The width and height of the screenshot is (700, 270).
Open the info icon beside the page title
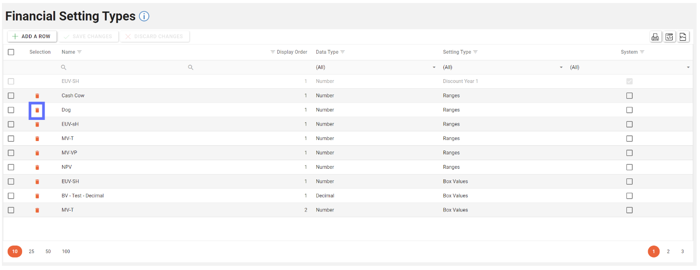[144, 16]
